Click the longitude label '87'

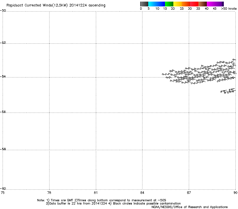pos(189,193)
